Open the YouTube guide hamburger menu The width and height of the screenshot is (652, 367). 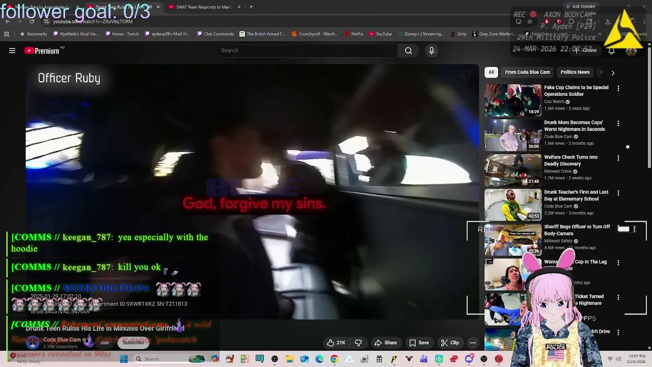pos(12,50)
